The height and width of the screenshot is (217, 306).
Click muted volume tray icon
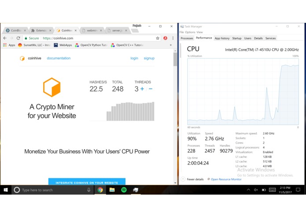[x=256, y=190]
